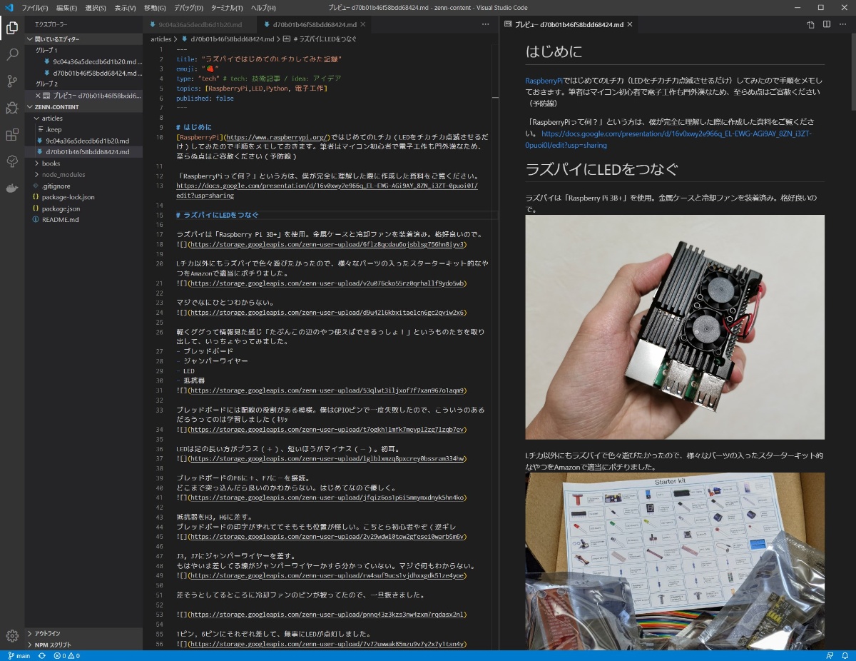The height and width of the screenshot is (661, 856).
Task: Click the storage URL on editor line 18
Action: click(x=327, y=244)
